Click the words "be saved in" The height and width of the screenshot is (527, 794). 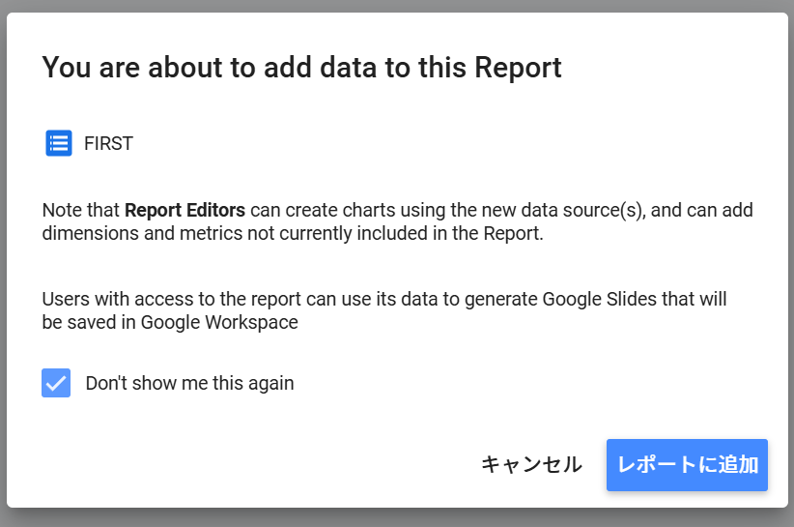pos(89,323)
